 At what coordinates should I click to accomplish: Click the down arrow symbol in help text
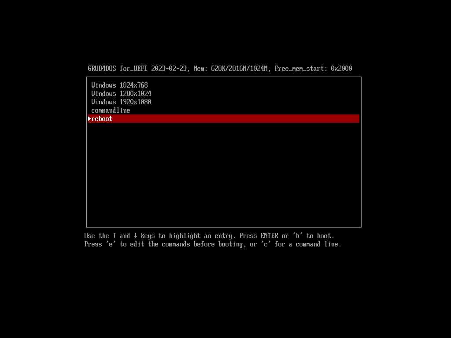(x=136, y=236)
